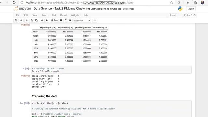Cut selected cells with scissors icon
Viewport: 208px width, 117px height.
coord(27,20)
